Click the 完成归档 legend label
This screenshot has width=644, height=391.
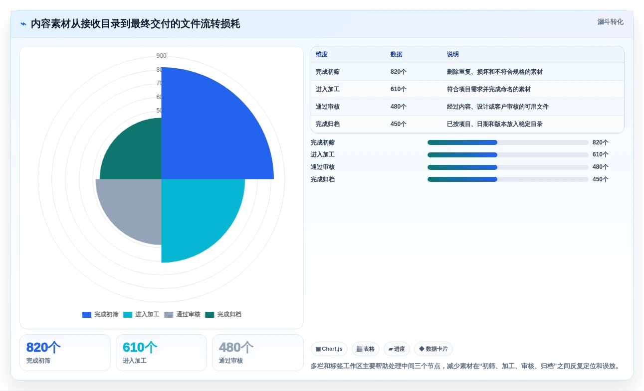pos(229,315)
